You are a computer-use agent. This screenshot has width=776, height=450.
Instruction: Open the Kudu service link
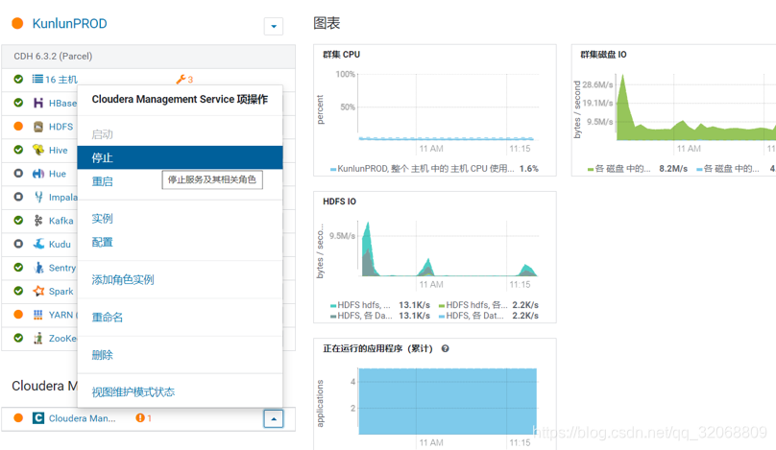[x=60, y=245]
